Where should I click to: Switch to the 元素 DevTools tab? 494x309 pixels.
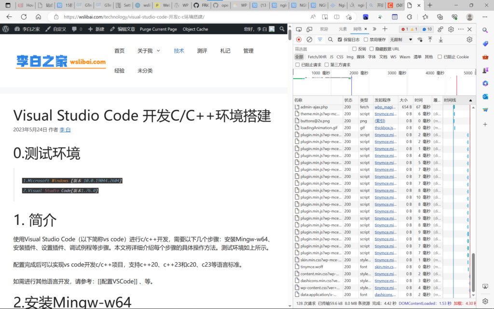click(343, 29)
